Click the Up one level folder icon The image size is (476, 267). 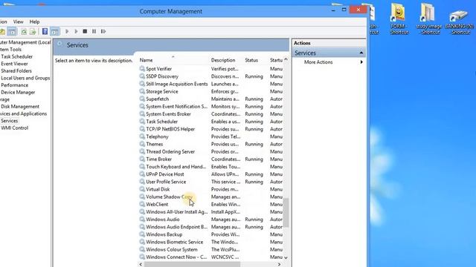pyautogui.click(x=2, y=31)
